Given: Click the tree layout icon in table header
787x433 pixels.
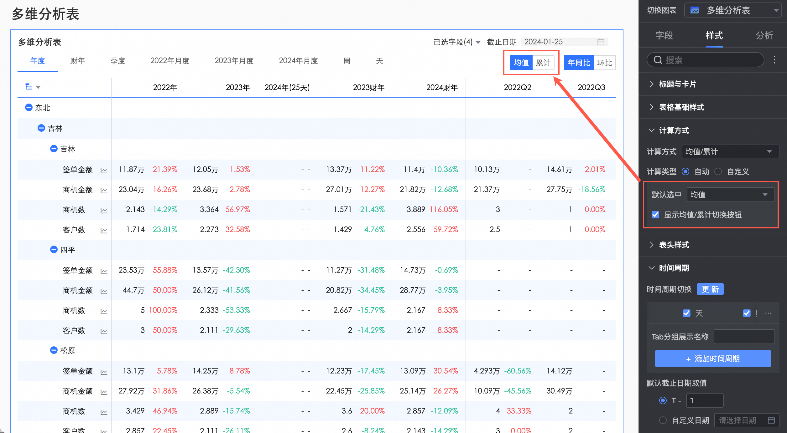Looking at the screenshot, I should tap(29, 87).
